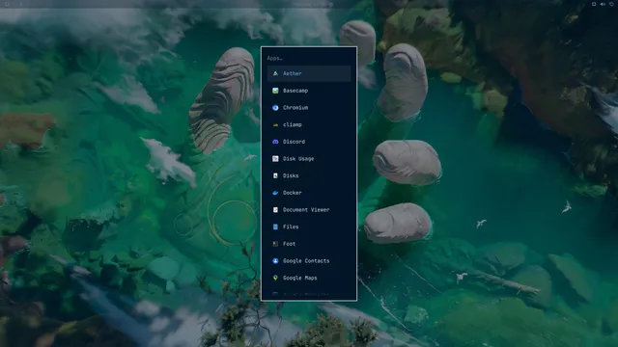
Task: Open Document Viewer entry
Action: [309, 210]
